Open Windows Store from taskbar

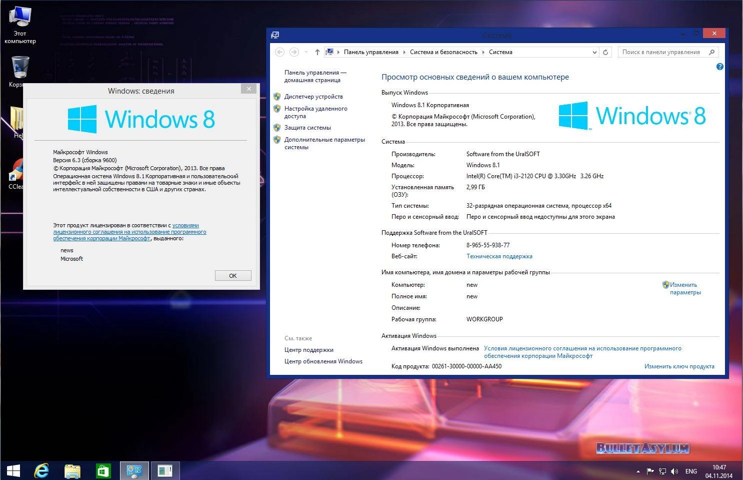tap(103, 470)
